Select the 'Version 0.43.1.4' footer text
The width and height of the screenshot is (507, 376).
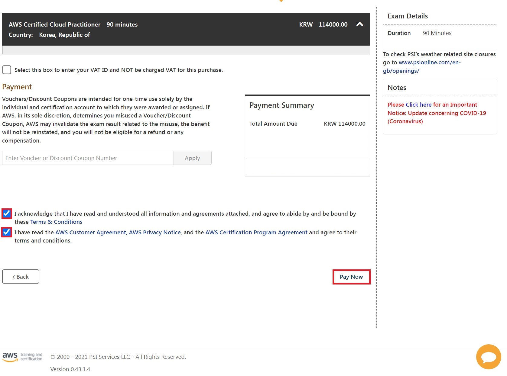pos(70,369)
